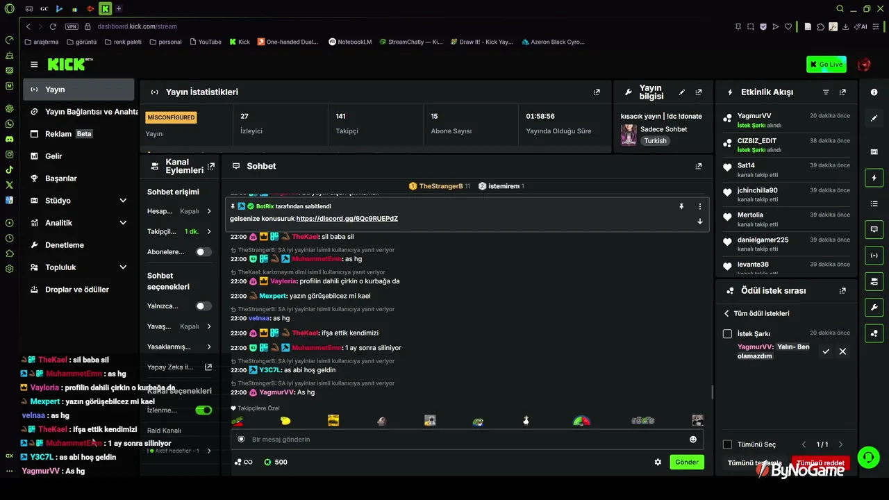Check the Tümünü Seç checkbox
The image size is (889, 500).
[x=727, y=444]
